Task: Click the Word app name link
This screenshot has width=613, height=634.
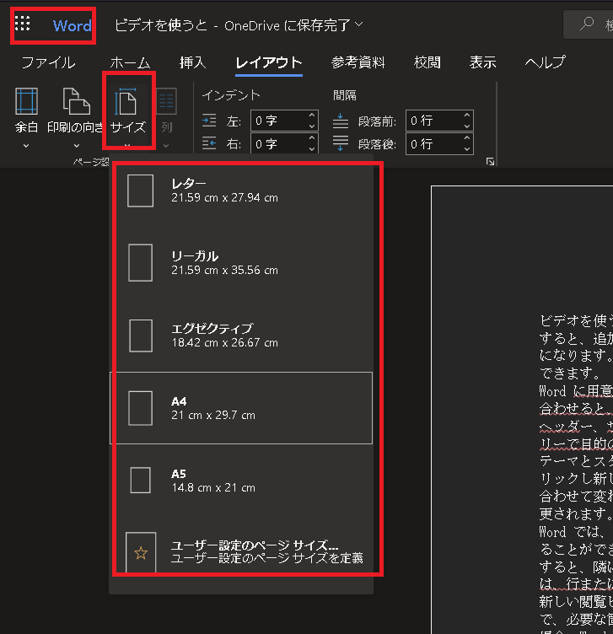Action: [x=72, y=26]
